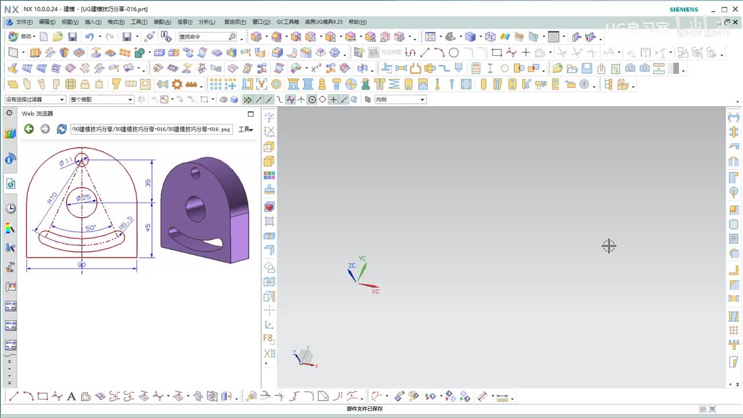This screenshot has width=743, height=418.
Task: Click the shaded cube rendering style icon
Action: coord(470,37)
